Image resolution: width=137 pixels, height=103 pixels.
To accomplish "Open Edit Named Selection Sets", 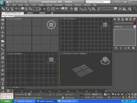I will coord(99,9).
